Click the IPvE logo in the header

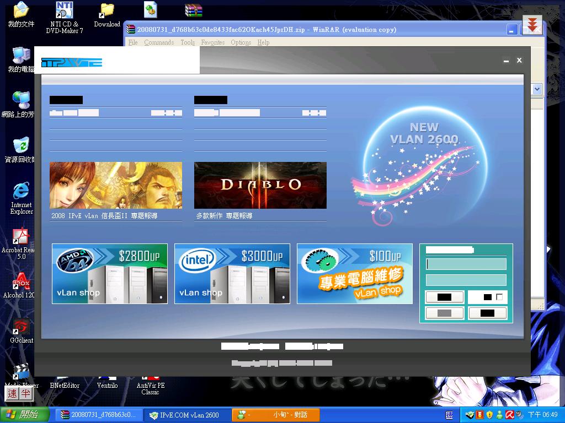(x=72, y=63)
